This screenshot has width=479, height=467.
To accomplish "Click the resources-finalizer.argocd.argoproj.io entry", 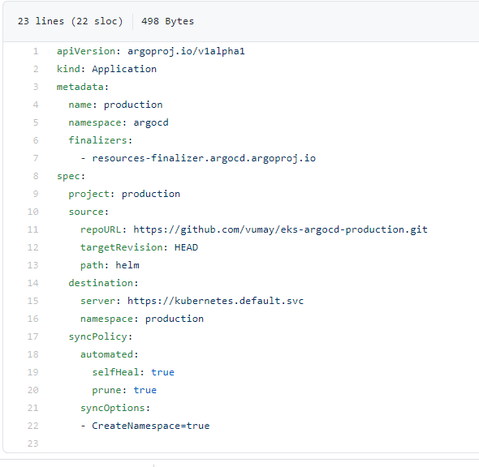I will [204, 158].
